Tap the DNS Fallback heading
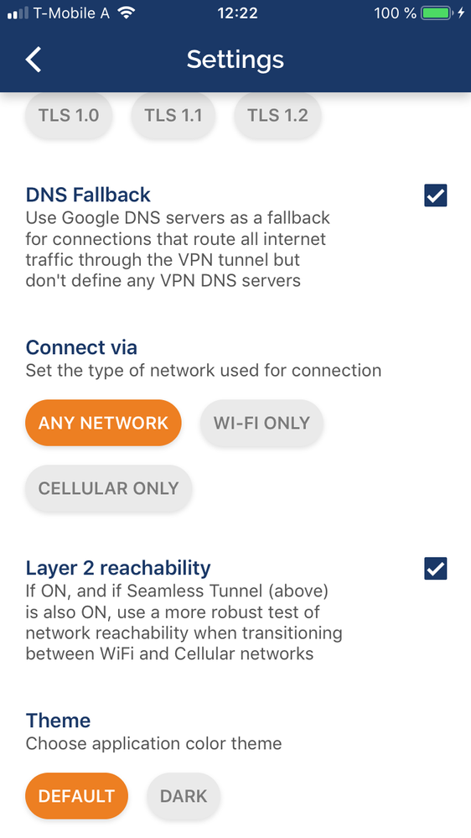The height and width of the screenshot is (838, 471). 88,195
